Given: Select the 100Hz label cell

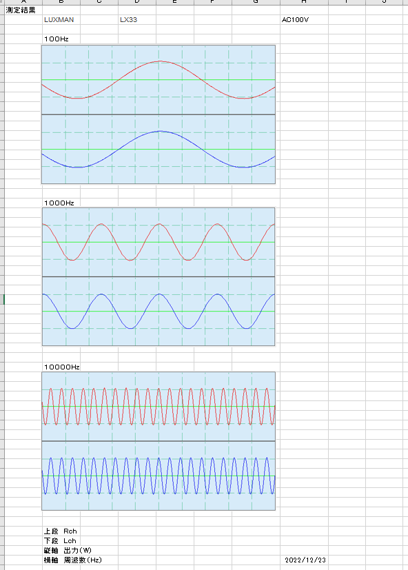Looking at the screenshot, I should pyautogui.click(x=61, y=39).
